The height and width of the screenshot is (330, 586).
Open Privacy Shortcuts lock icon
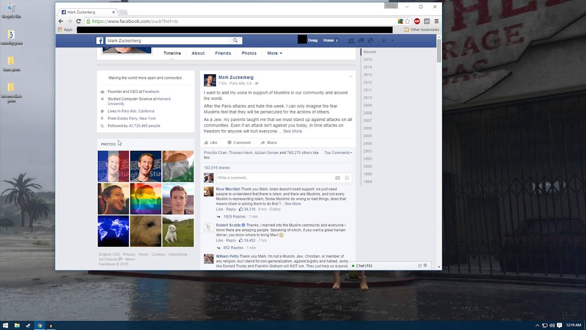[x=384, y=40]
